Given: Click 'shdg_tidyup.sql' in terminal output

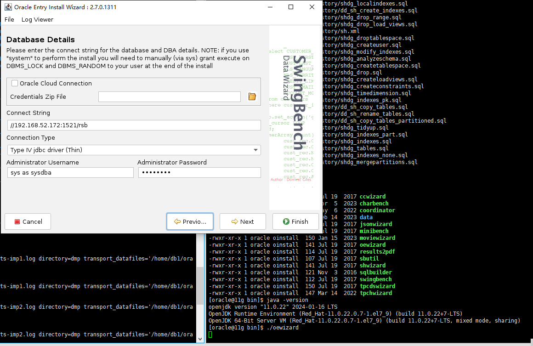Looking at the screenshot, I should pos(364,127).
